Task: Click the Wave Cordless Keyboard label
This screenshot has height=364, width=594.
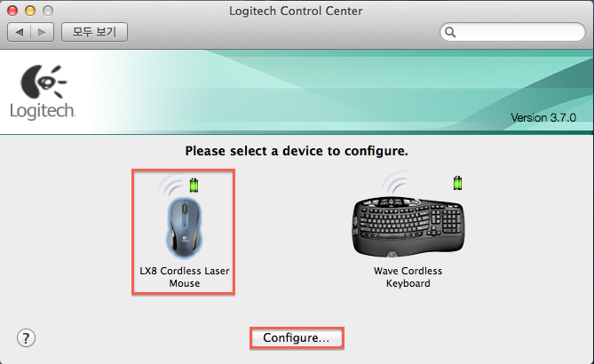Action: pyautogui.click(x=408, y=277)
